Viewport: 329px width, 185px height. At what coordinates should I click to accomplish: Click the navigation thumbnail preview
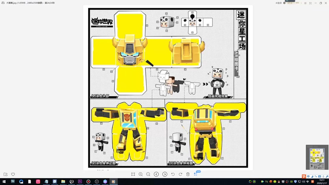pos(317,157)
